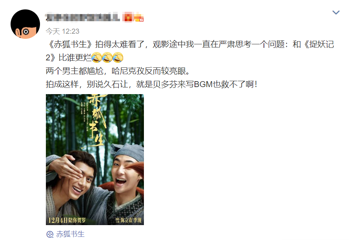
Task: Click the sentence mentioning 久石让 and BGM
Action: pyautogui.click(x=152, y=84)
